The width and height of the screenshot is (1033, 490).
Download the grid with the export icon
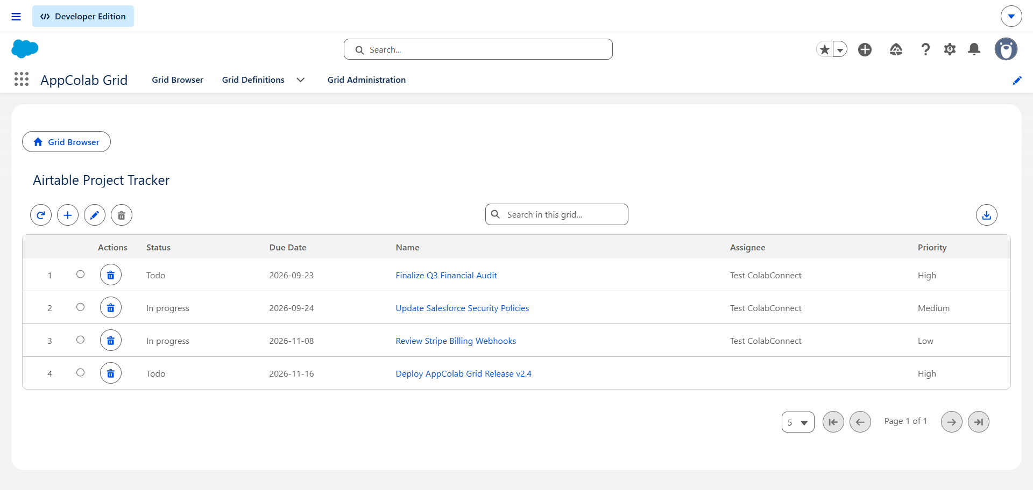[987, 215]
